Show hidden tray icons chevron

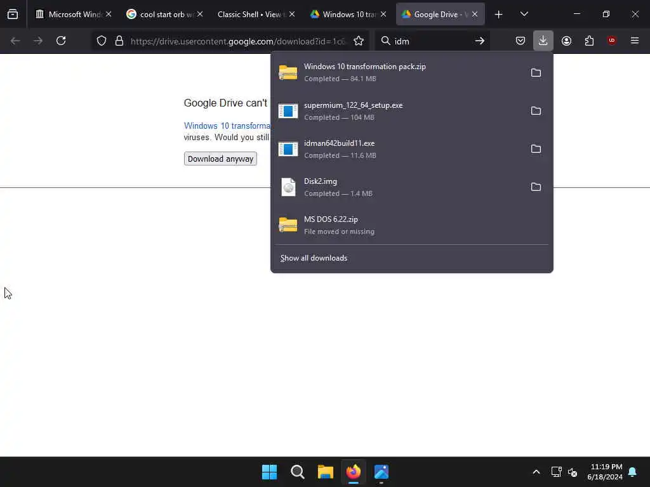536,472
